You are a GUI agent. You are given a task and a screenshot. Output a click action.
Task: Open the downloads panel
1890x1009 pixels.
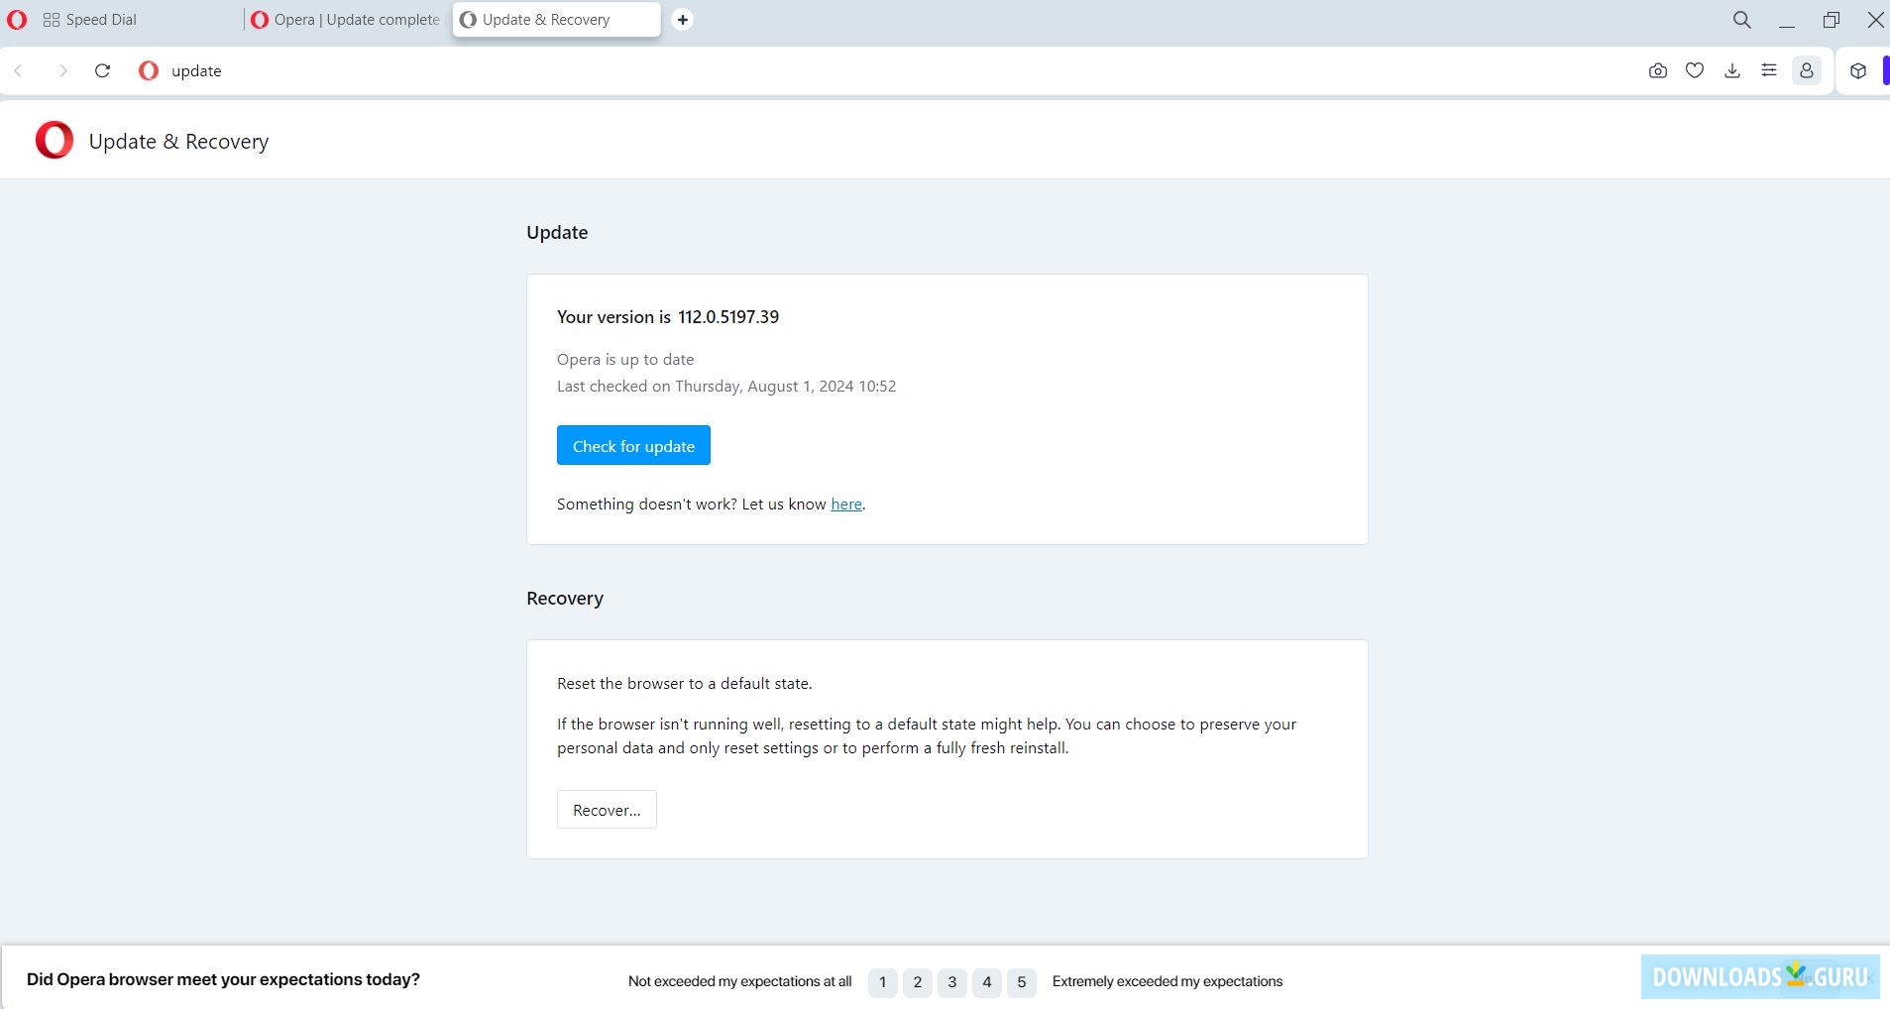(x=1732, y=71)
